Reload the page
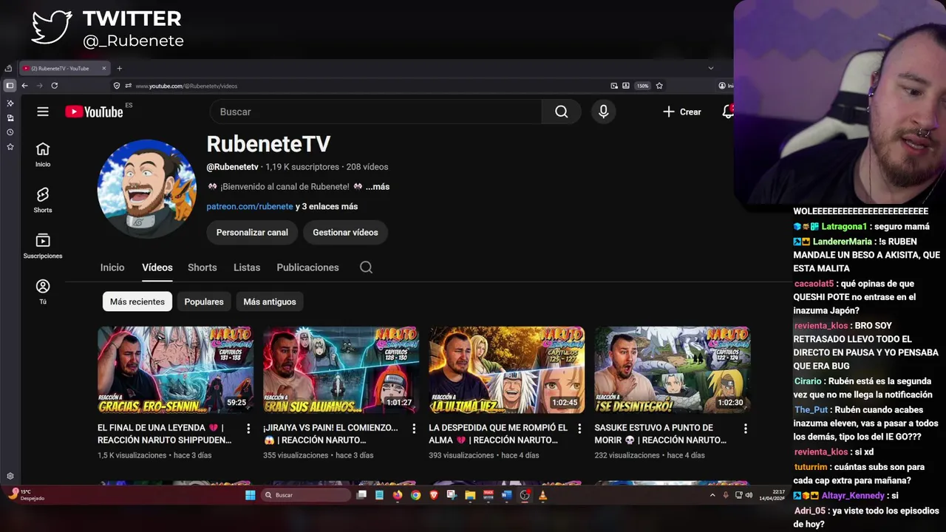Image resolution: width=946 pixels, height=532 pixels. pyautogui.click(x=54, y=86)
